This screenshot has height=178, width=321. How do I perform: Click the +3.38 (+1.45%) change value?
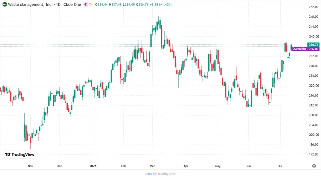(x=161, y=4)
